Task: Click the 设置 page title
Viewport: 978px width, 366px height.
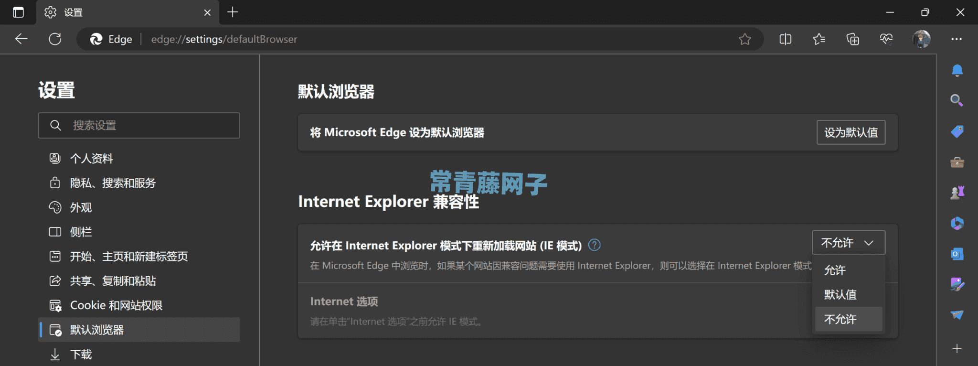Action: tap(57, 90)
